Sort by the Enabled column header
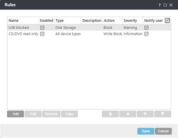This screenshot has width=178, height=138. coord(47,20)
